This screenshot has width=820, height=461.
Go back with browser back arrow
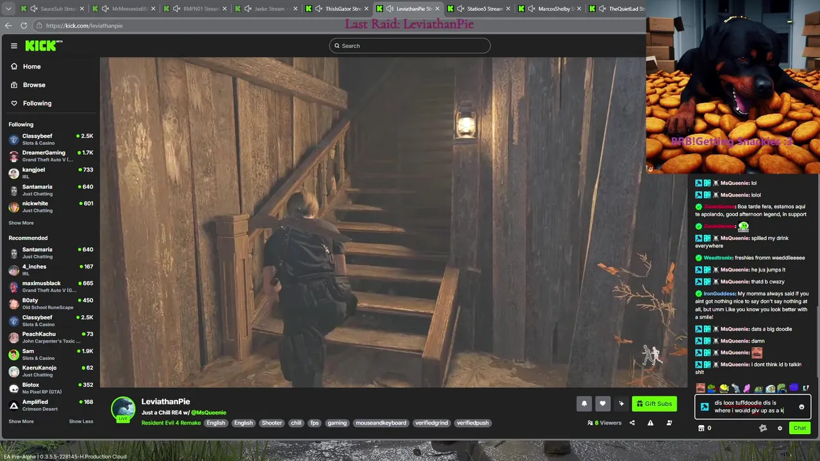coord(8,26)
